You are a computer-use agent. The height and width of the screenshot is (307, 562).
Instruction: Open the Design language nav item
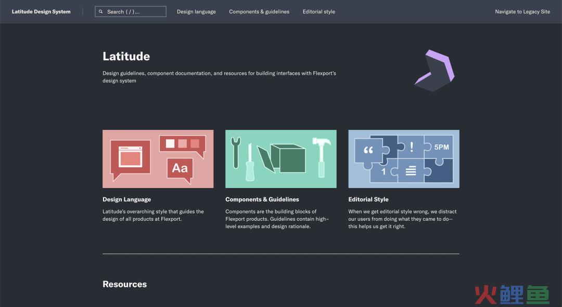pos(196,11)
